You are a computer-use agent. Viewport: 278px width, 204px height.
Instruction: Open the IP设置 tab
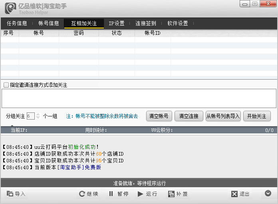click(x=117, y=24)
